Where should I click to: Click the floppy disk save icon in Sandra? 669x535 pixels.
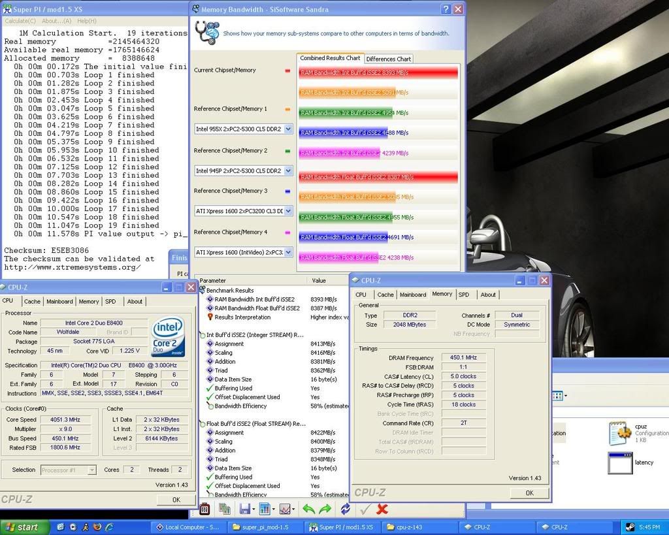[244, 509]
